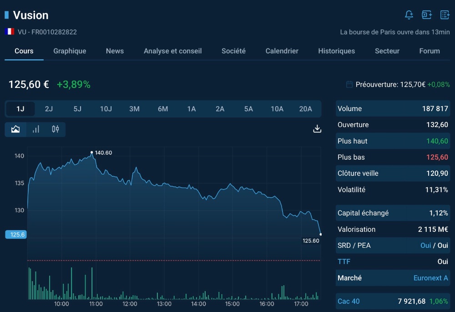
Task: Select the 5A time range
Action: click(248, 109)
